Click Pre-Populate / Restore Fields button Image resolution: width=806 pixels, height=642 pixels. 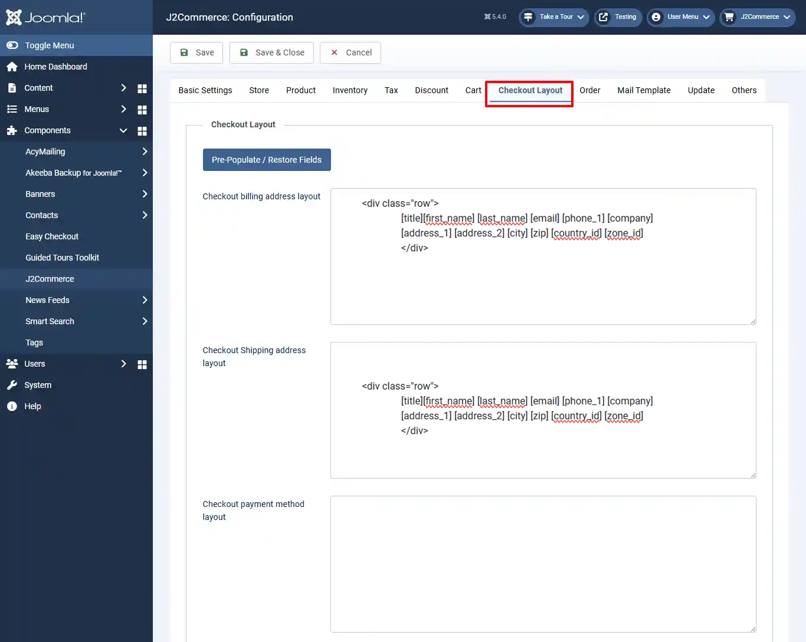(x=267, y=160)
